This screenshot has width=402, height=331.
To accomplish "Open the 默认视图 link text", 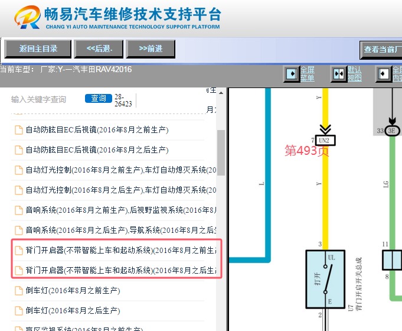I will click(x=355, y=74).
